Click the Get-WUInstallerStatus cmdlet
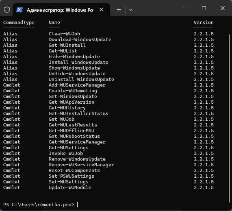 (x=78, y=113)
